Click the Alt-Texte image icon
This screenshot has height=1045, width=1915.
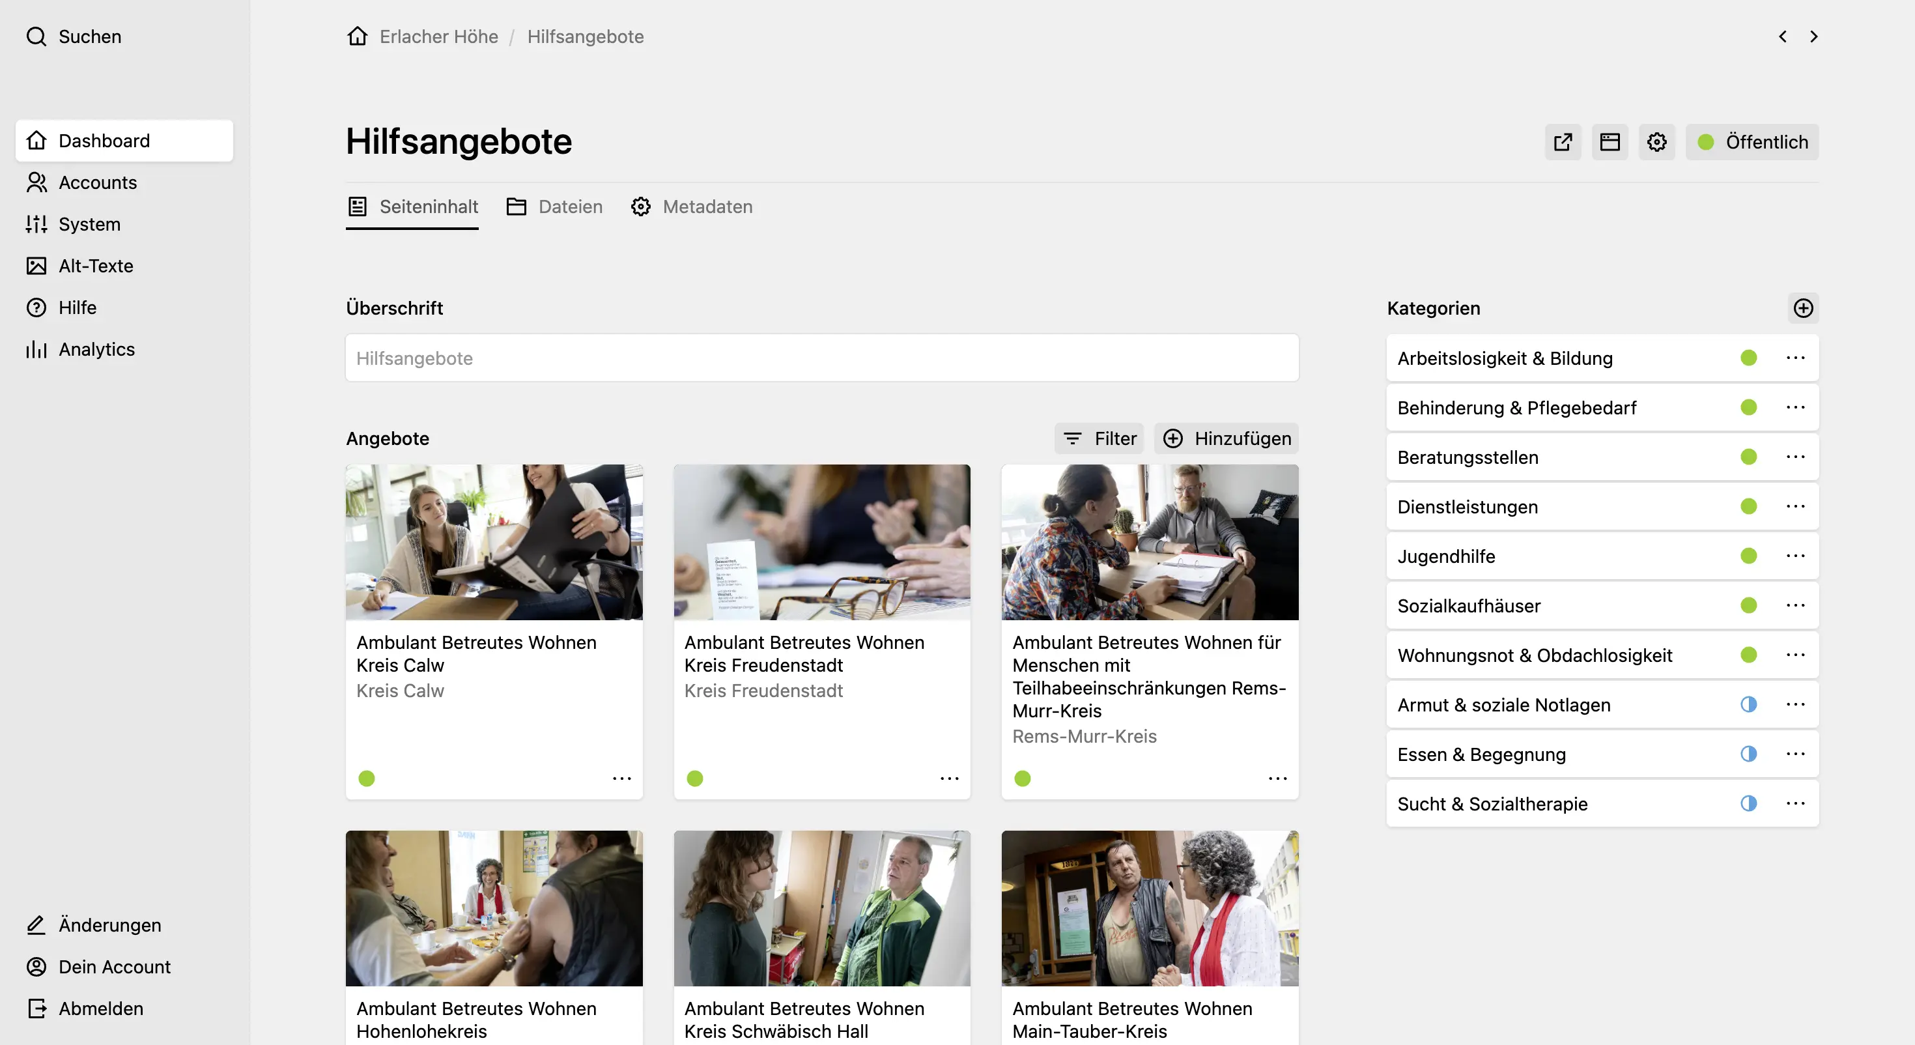[x=36, y=266]
